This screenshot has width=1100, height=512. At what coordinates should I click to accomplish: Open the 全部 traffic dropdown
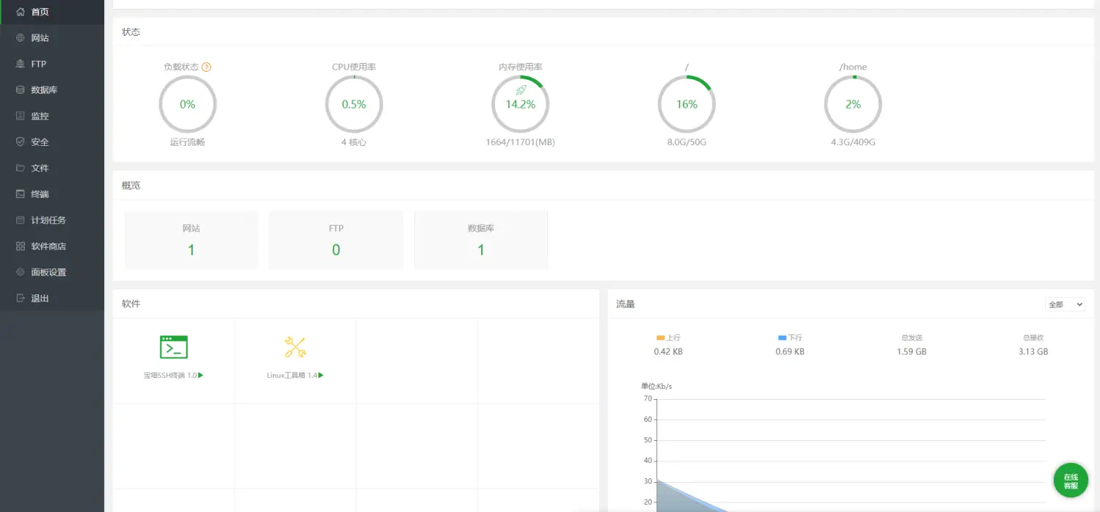(x=1065, y=304)
